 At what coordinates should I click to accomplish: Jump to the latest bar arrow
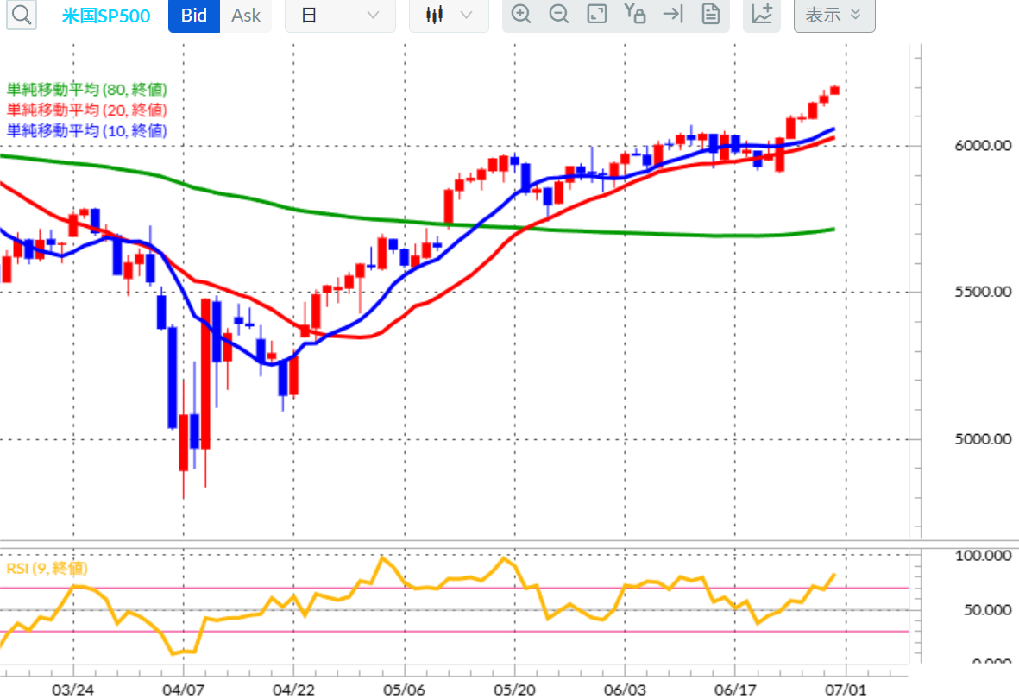coord(673,15)
